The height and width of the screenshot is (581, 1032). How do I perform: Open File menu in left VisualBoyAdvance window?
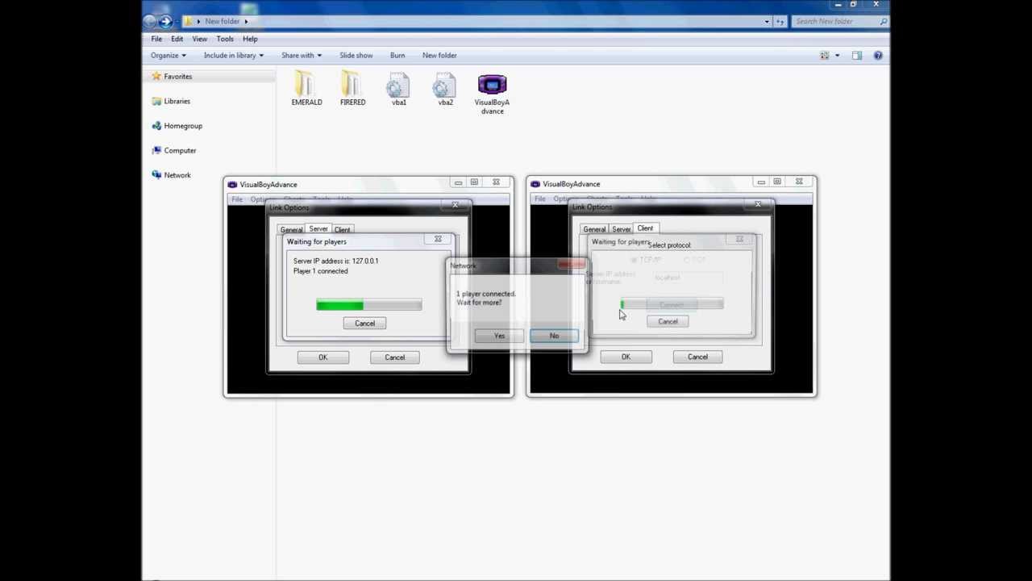tap(237, 199)
